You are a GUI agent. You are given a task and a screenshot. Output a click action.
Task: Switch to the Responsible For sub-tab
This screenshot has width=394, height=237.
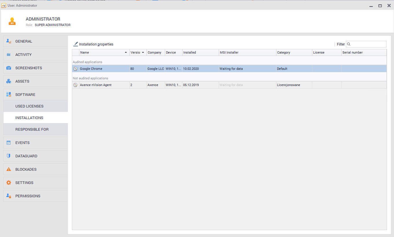[32, 129]
